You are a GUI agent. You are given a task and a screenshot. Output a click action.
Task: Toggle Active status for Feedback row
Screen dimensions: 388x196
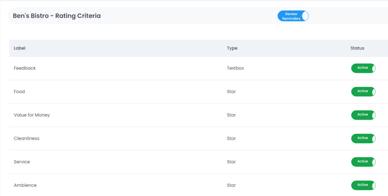pyautogui.click(x=363, y=68)
